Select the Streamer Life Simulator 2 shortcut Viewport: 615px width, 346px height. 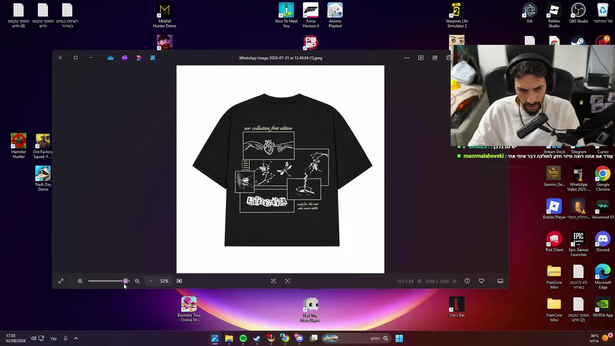tap(457, 16)
